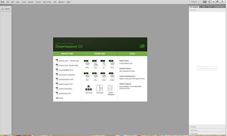
Task: Create a new JS file
Action: pos(104,64)
